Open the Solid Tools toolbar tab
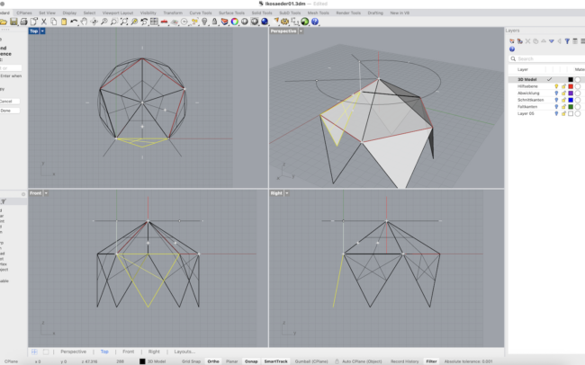Image resolution: width=585 pixels, height=365 pixels. point(262,13)
